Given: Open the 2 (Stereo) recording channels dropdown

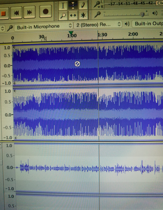Looking at the screenshot, I should tap(98, 25).
